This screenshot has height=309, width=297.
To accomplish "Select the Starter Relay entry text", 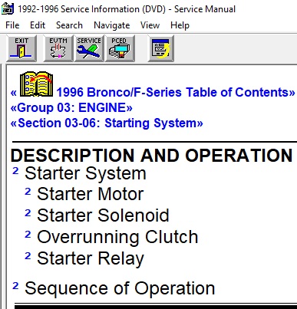I will [91, 258].
